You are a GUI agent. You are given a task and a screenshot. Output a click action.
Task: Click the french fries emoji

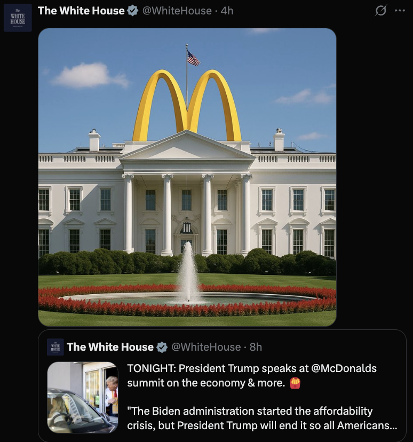(x=295, y=383)
